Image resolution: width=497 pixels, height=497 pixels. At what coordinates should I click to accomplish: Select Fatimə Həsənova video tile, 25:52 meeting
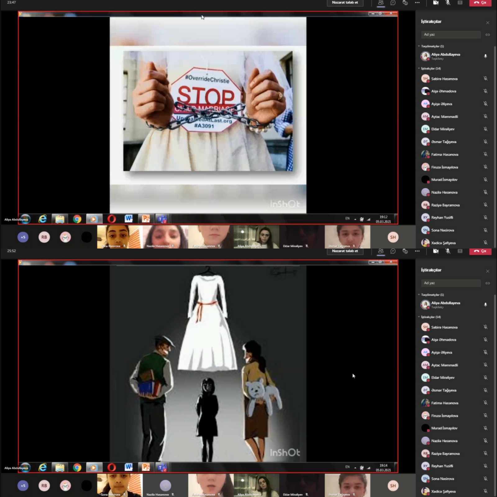(x=211, y=485)
